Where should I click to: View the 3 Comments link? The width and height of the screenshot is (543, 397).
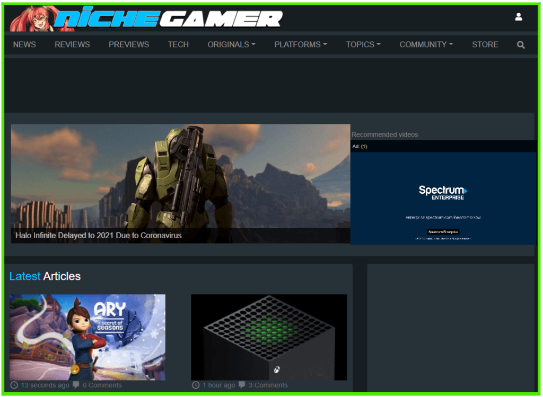268,385
